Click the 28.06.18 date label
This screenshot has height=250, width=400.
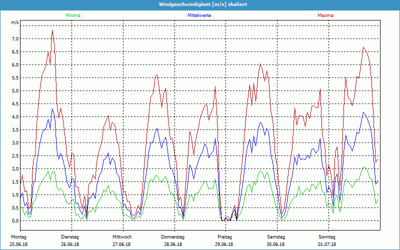coord(173,244)
